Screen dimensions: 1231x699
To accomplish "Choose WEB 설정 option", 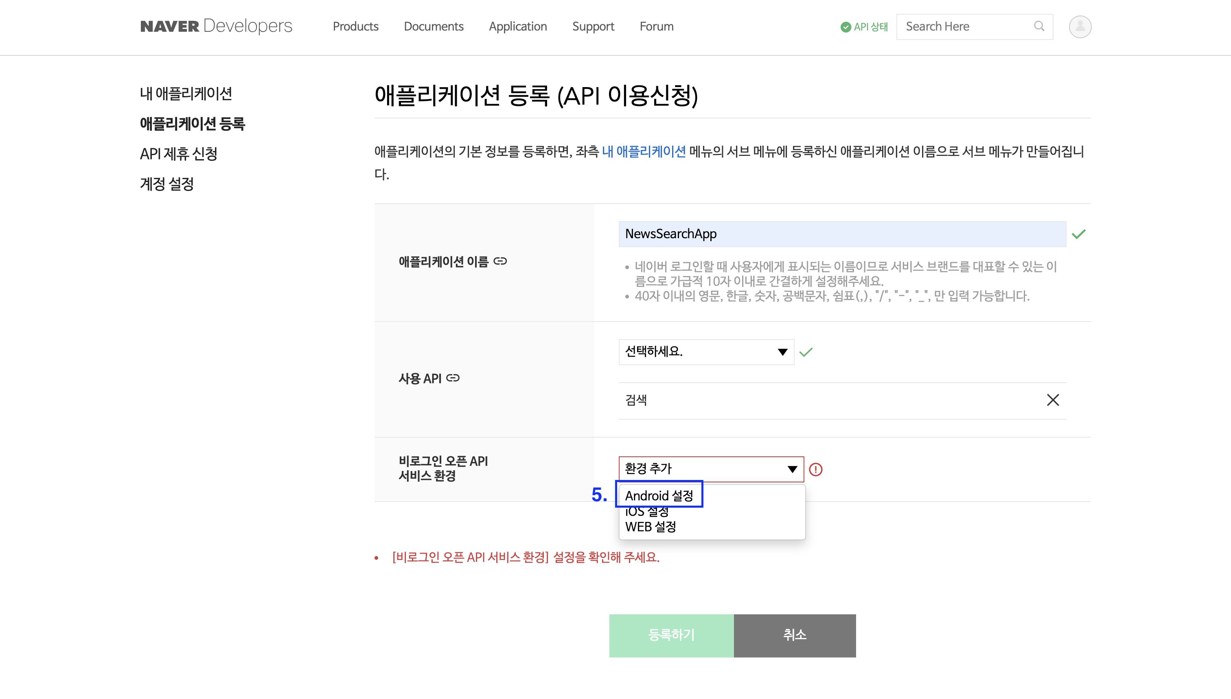I will coord(650,527).
